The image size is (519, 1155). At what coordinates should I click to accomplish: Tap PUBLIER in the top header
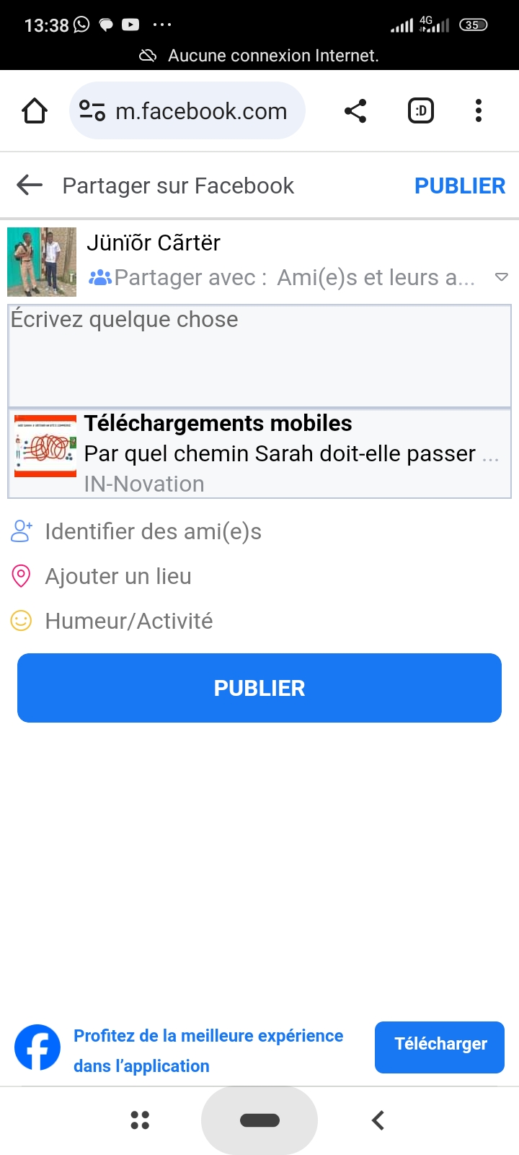click(460, 186)
